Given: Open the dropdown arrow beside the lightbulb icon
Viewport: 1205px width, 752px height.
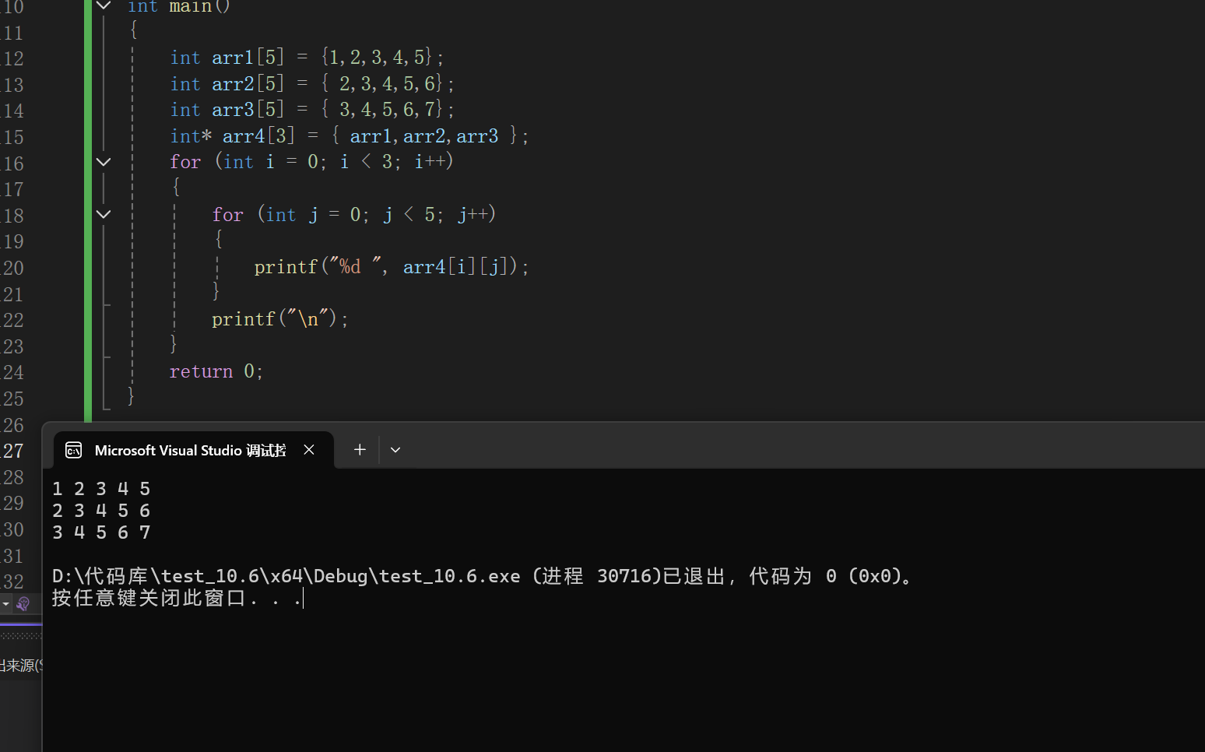Looking at the screenshot, I should pyautogui.click(x=5, y=604).
